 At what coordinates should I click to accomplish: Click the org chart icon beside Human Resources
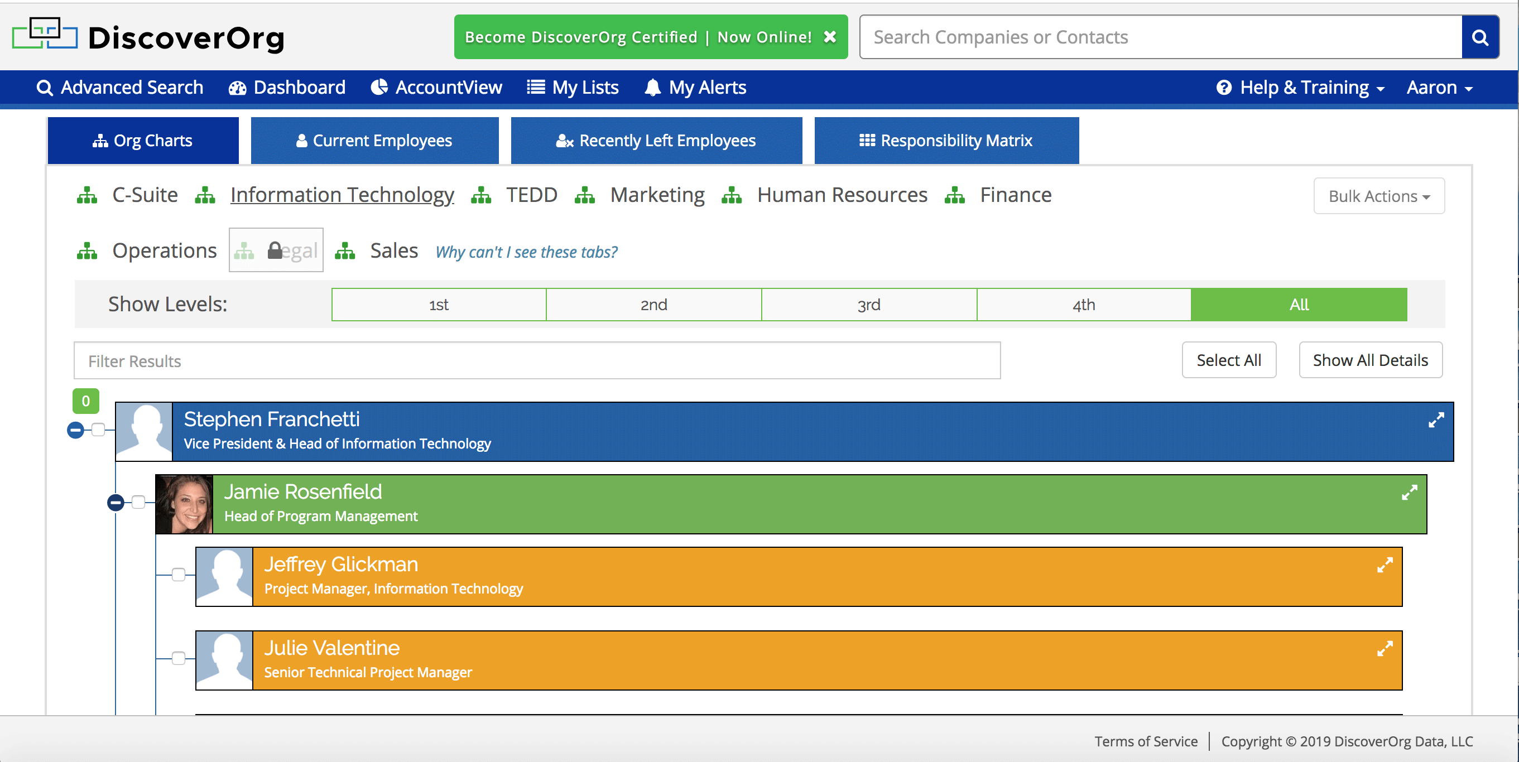(x=732, y=195)
